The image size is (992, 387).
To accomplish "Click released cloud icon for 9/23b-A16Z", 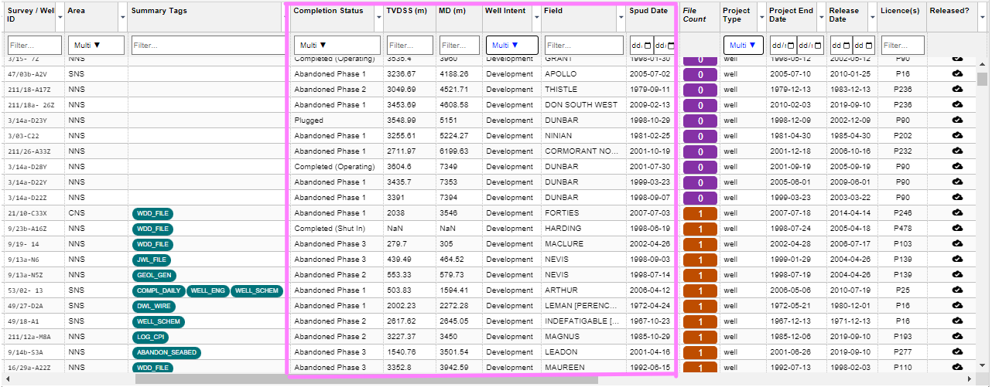I will [957, 229].
